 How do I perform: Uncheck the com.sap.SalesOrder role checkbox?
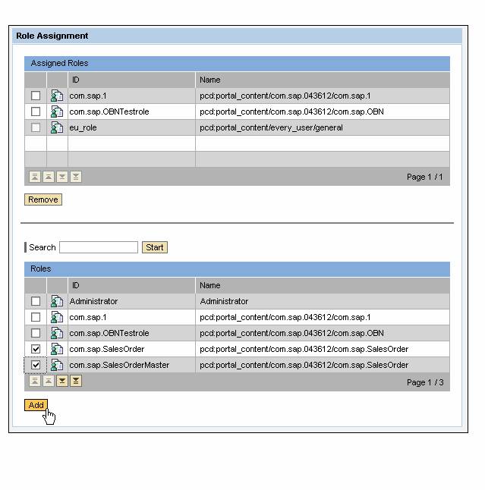click(36, 350)
